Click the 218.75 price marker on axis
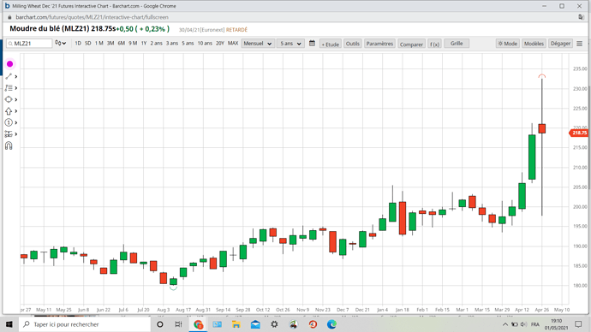The height and width of the screenshot is (332, 591). (578, 133)
